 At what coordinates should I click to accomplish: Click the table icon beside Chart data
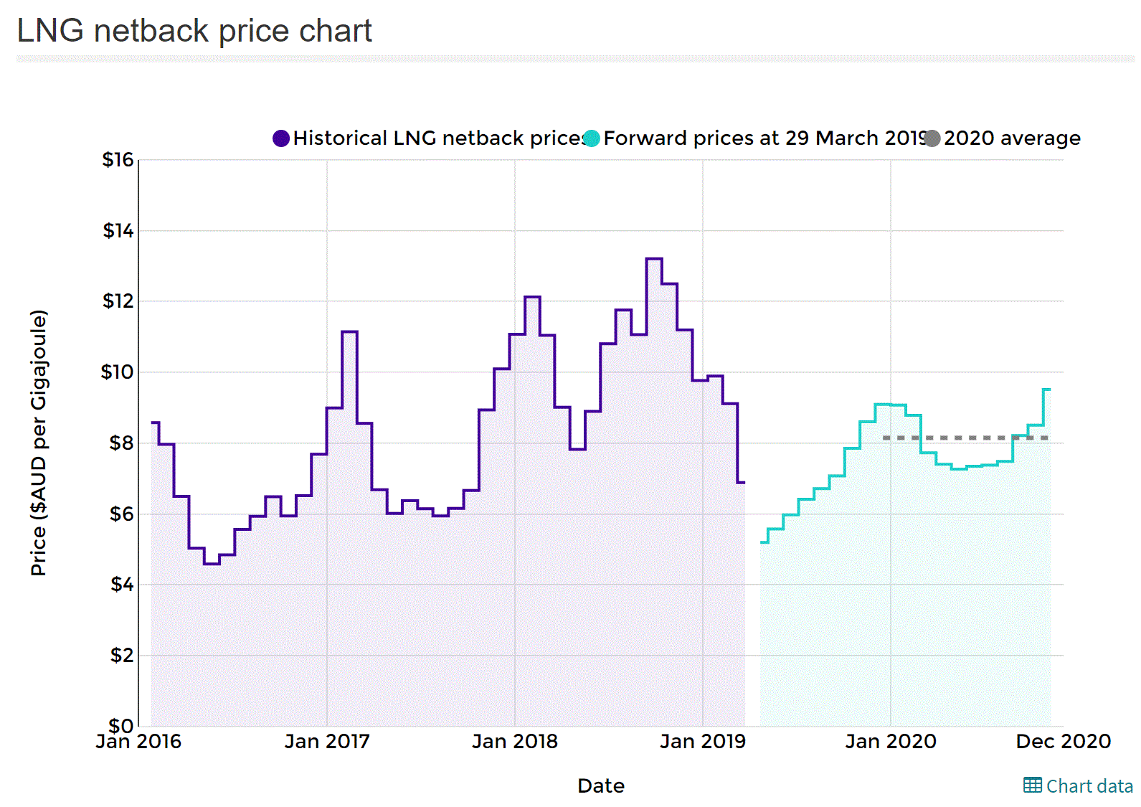(x=1033, y=785)
